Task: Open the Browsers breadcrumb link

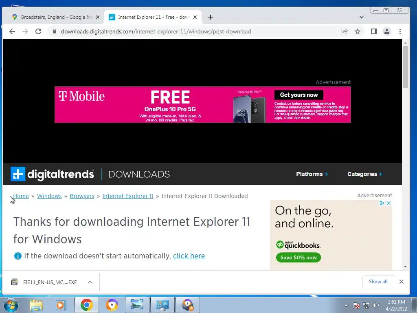Action: point(82,196)
